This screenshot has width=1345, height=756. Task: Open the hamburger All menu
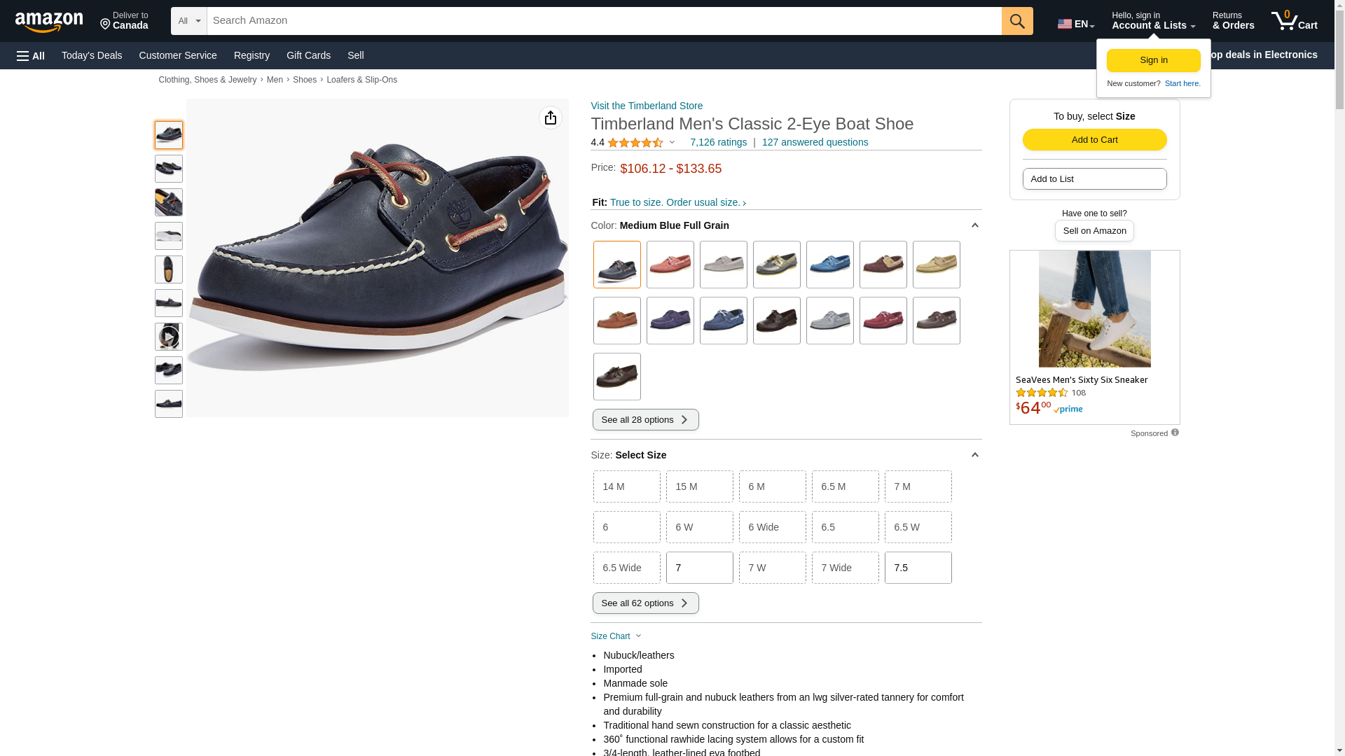(x=31, y=56)
